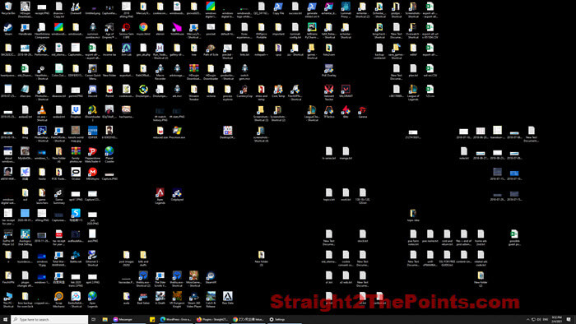
Task: Expand the hidden system tray icons
Action: tap(528, 320)
